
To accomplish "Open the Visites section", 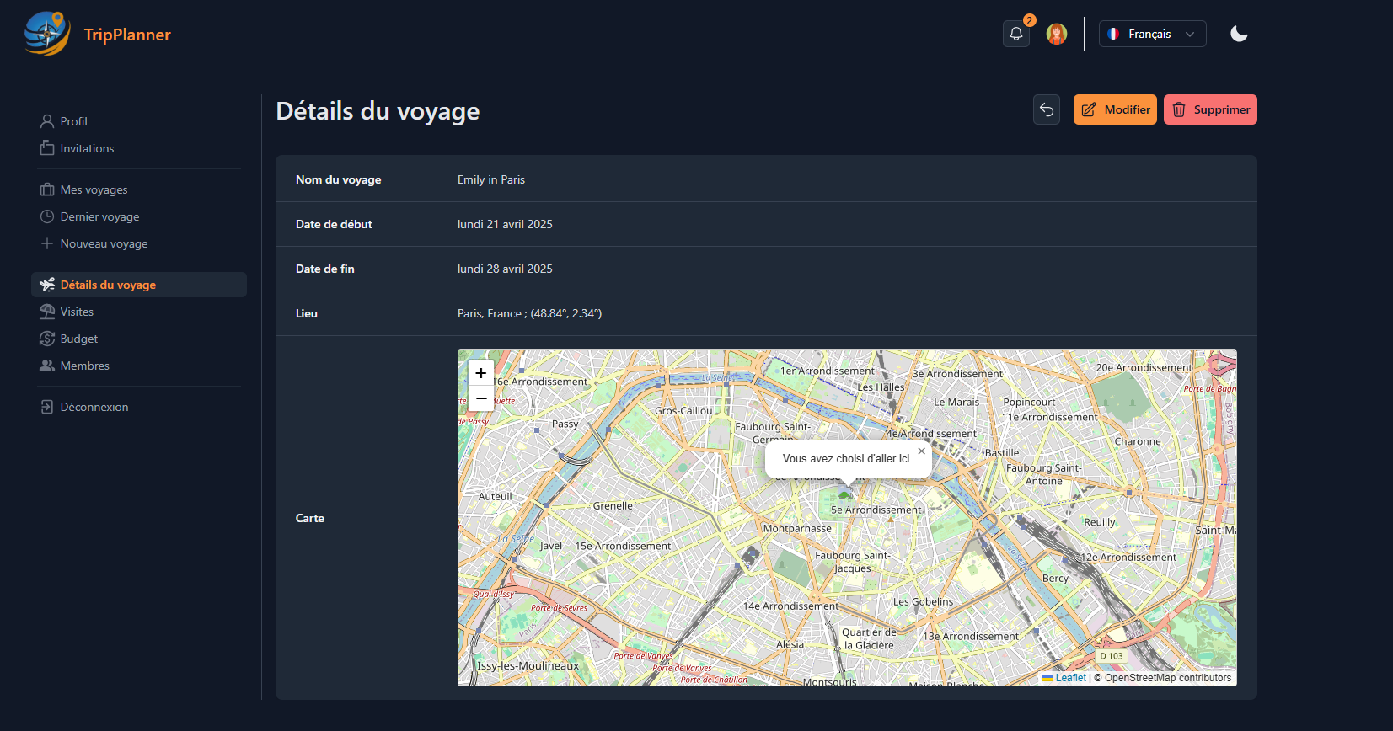I will 77,312.
